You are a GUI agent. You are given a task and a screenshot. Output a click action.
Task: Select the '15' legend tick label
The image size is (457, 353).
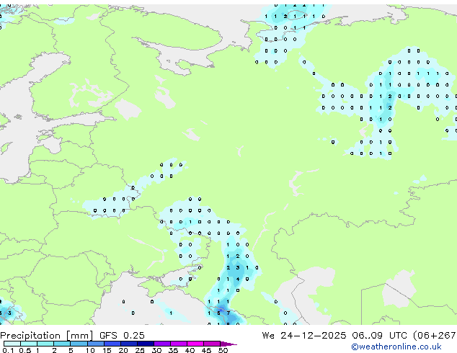point(107,350)
